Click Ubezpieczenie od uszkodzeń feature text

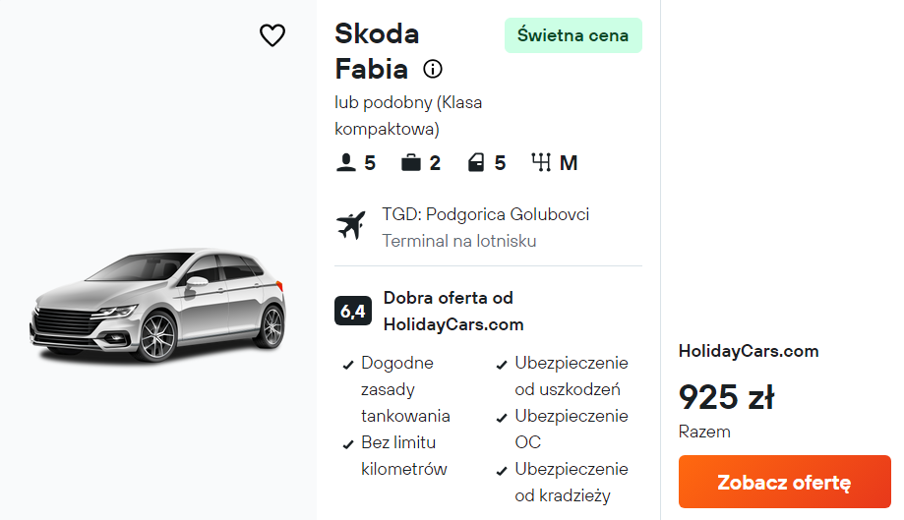tap(571, 376)
